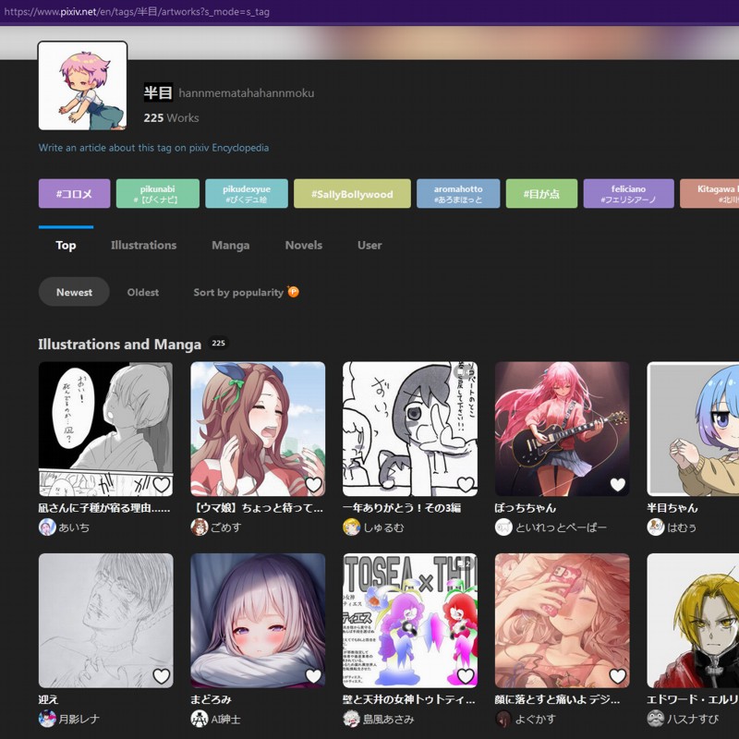Open artist name AI紳士
Screen dimensions: 739x739
(x=225, y=720)
